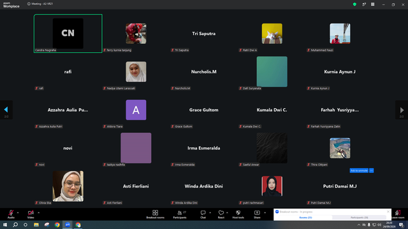Click Asti Fierliani tile name
This screenshot has width=408, height=229.
[136, 186]
